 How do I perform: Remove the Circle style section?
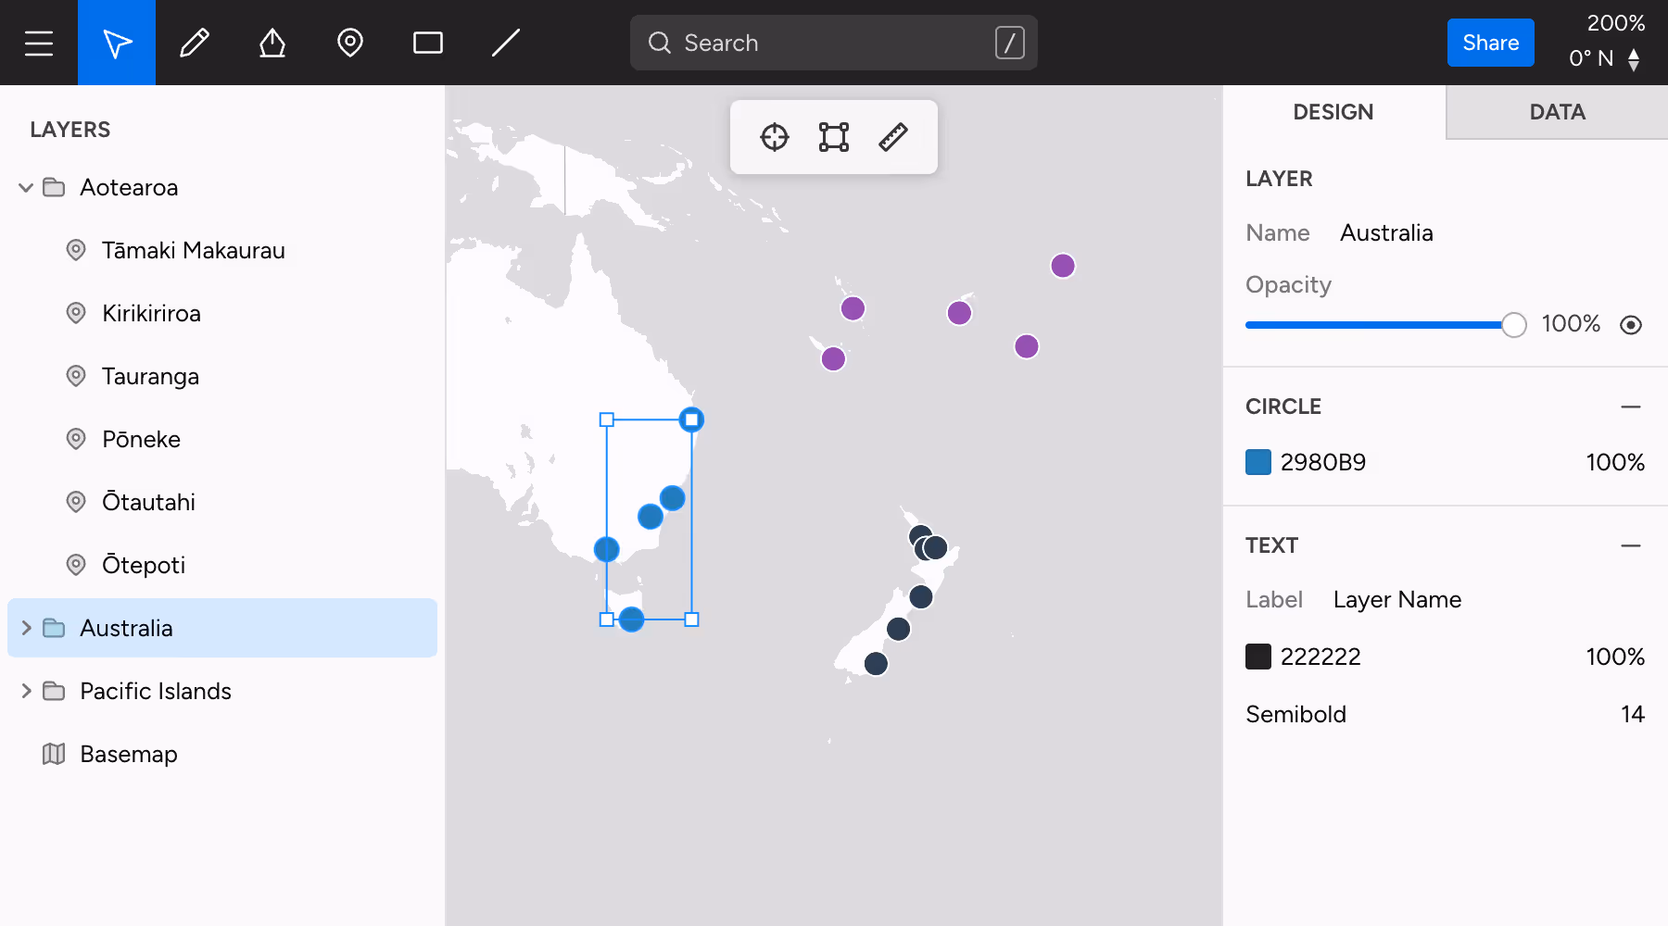point(1631,407)
